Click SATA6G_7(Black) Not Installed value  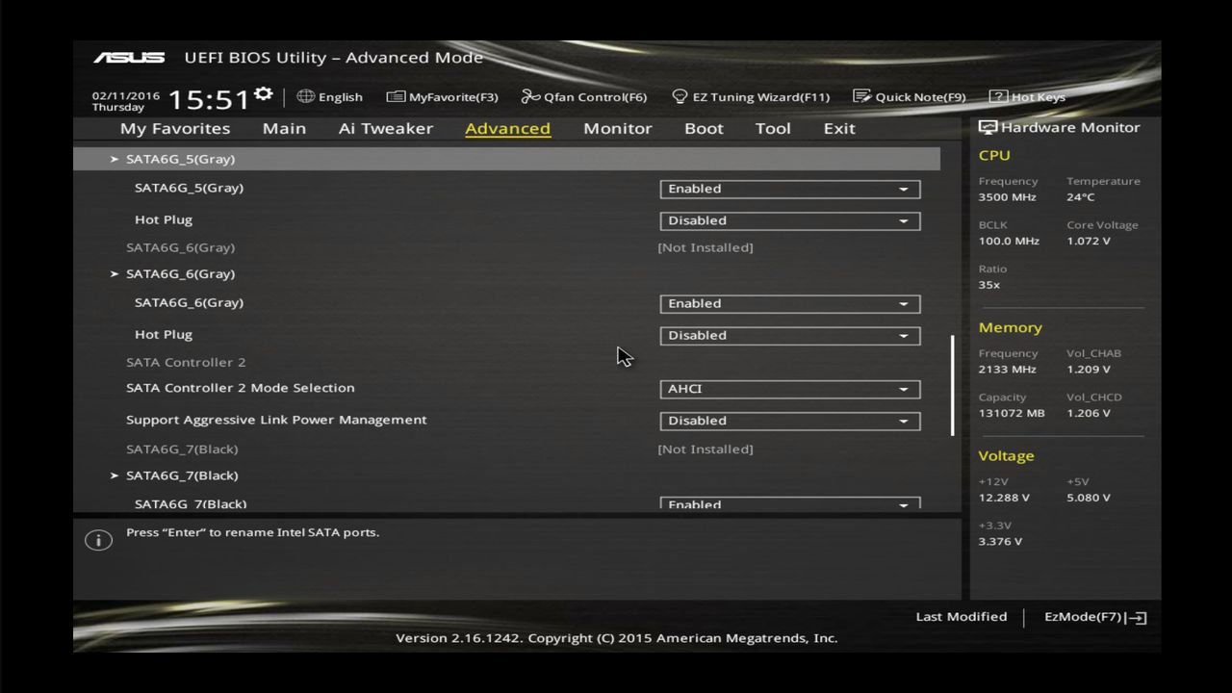pos(706,449)
